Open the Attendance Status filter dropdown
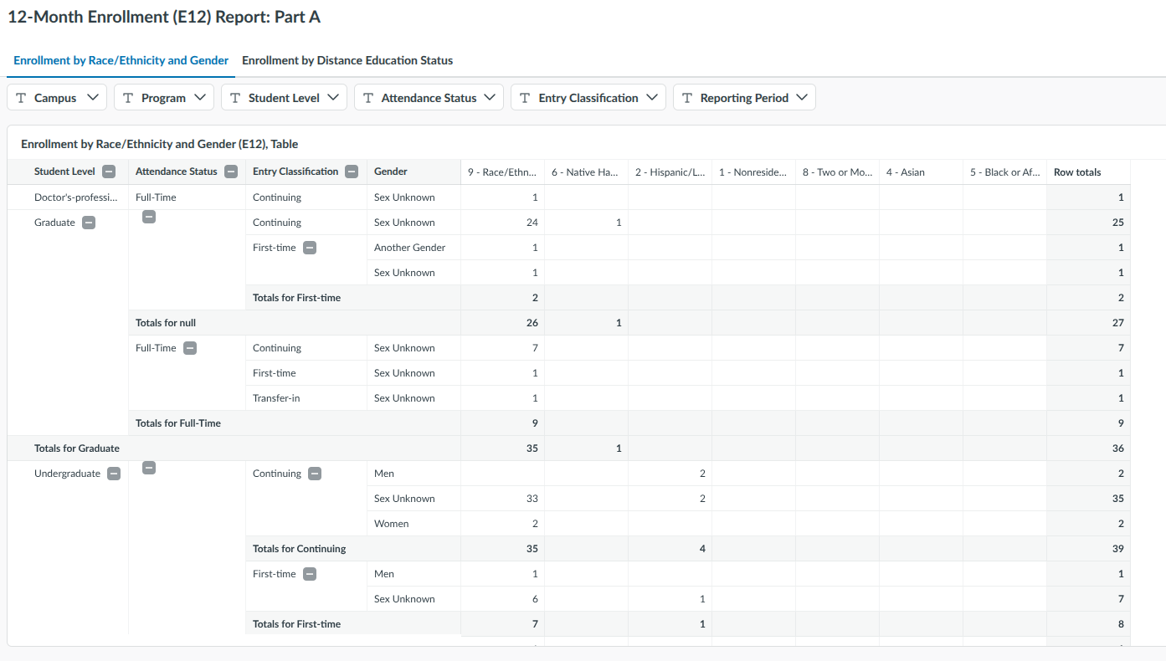1166x661 pixels. pos(429,97)
